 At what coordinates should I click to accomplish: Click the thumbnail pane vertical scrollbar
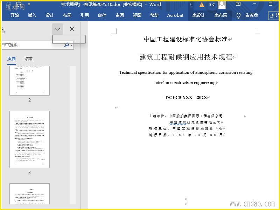[72, 135]
